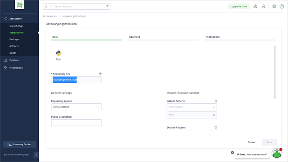Click the Upgrade Now button
This screenshot has width=288, height=162.
click(x=239, y=7)
